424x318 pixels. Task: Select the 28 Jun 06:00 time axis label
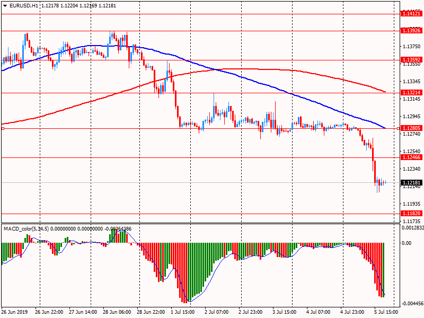(117, 312)
